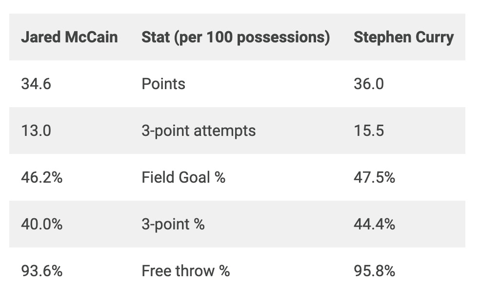Click the 93.6% cell
Image resolution: width=479 pixels, height=303 pixels.
pyautogui.click(x=42, y=271)
